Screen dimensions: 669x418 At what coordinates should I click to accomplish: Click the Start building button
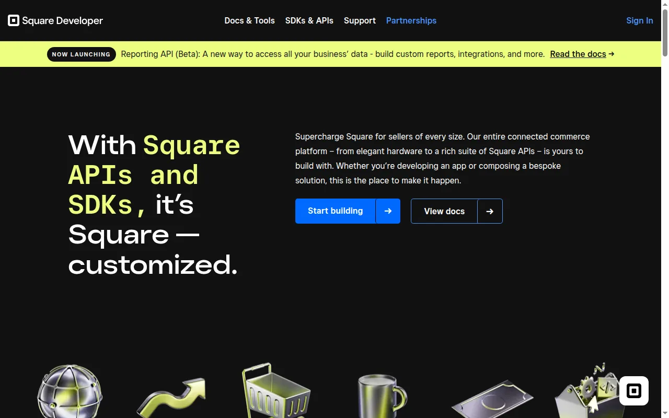(x=335, y=211)
